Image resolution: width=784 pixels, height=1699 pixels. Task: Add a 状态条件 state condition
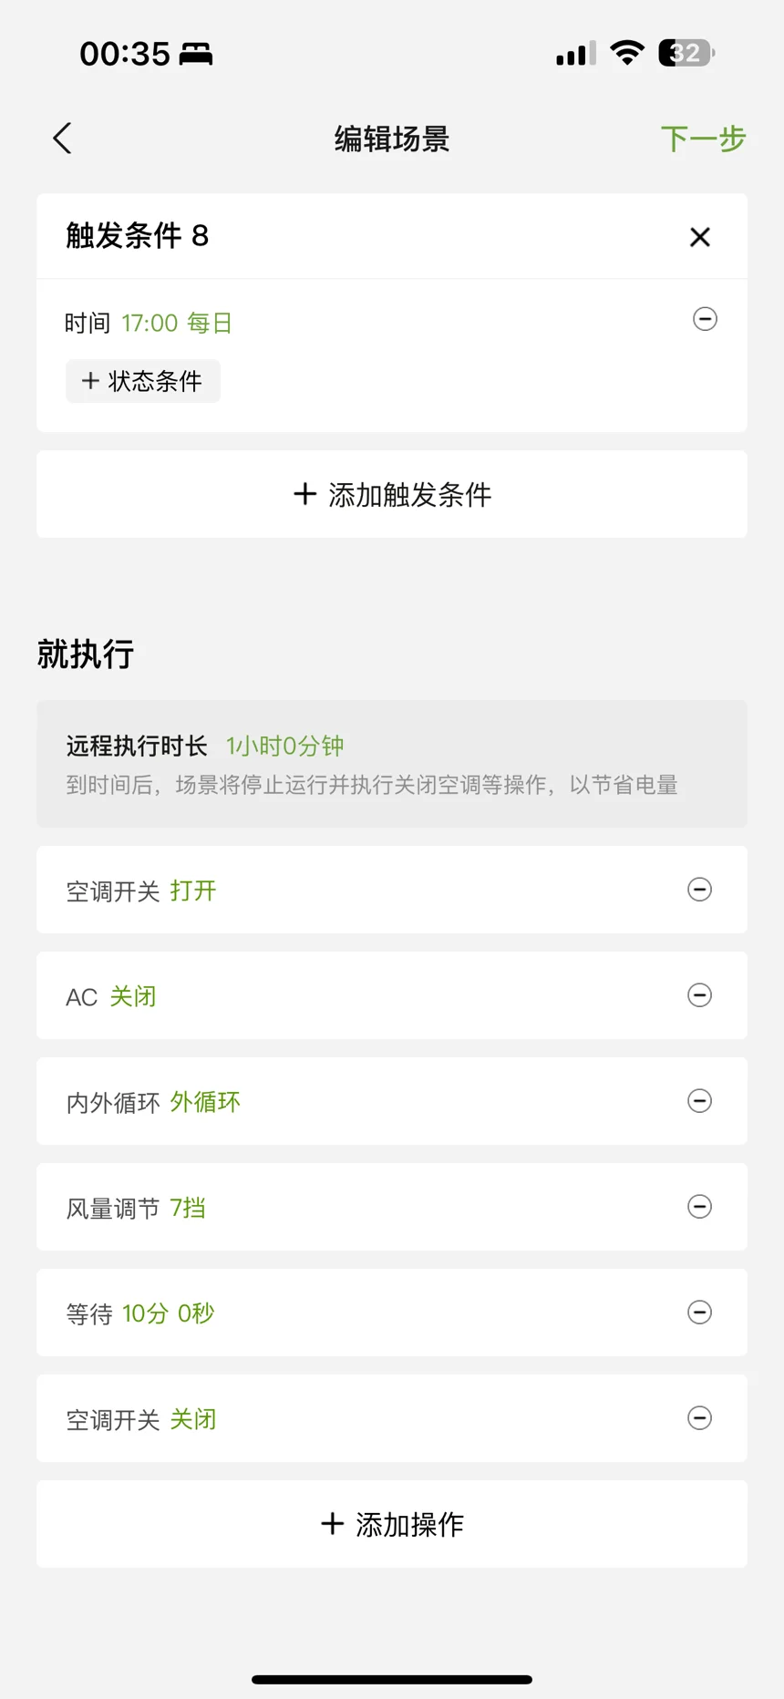pos(142,381)
